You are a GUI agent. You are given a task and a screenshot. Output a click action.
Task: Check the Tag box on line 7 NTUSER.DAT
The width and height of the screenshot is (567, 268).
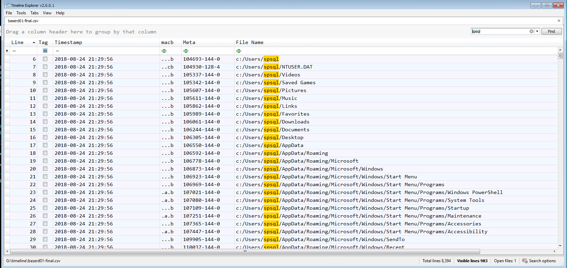(x=45, y=67)
